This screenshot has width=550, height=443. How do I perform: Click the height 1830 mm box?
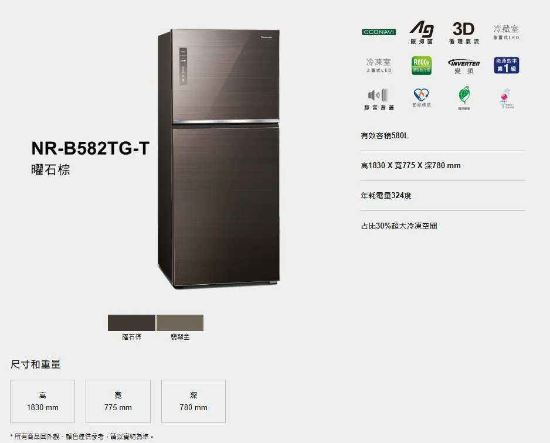[42, 401]
